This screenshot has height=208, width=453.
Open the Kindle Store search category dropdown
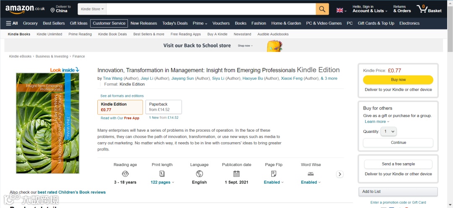pos(93,9)
